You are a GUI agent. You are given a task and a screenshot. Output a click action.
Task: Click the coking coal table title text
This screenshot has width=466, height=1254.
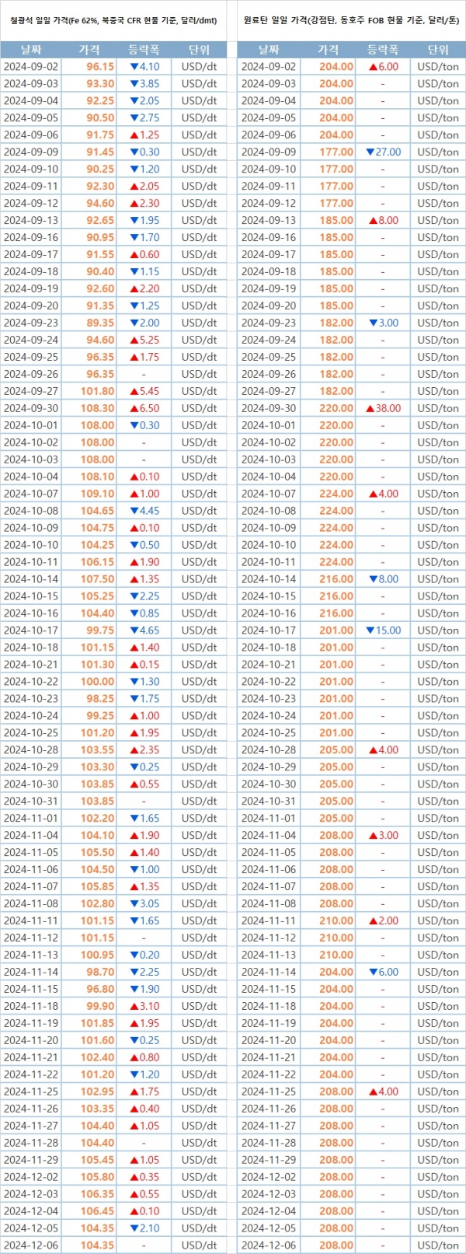tap(351, 21)
